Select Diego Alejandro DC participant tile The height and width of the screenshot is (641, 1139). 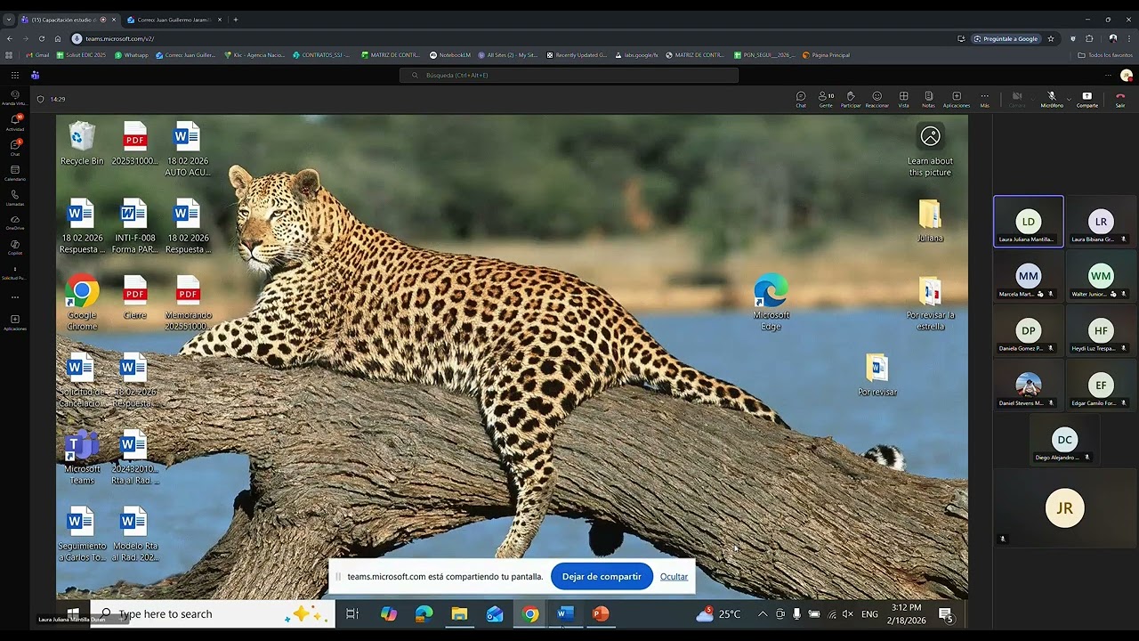[1064, 440]
